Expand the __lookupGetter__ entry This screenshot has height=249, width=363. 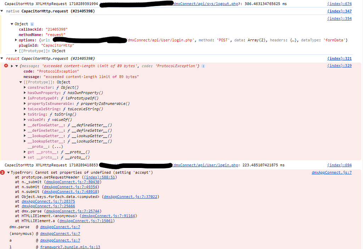point(25,136)
